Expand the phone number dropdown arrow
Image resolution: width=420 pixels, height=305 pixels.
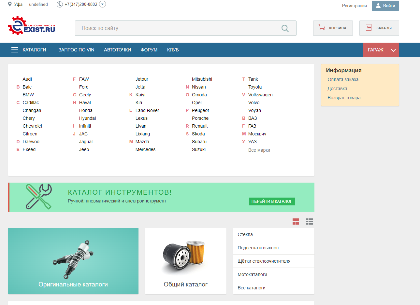point(102,4)
